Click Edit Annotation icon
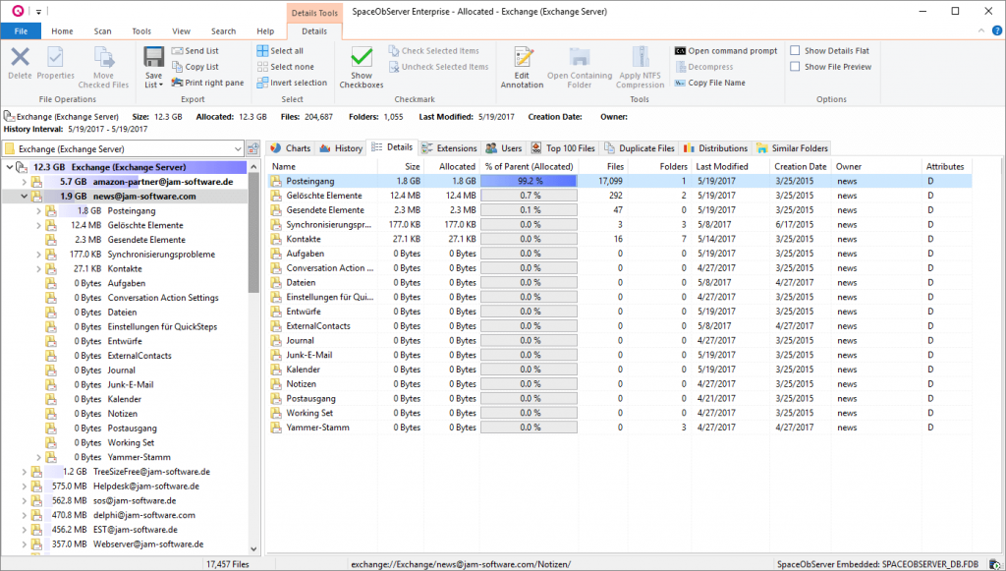This screenshot has width=1006, height=571. pyautogui.click(x=523, y=58)
